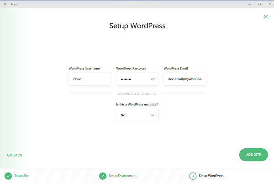Screen dimensions: 274x183
Task: Maximize the Local window
Action: click(x=260, y=4)
